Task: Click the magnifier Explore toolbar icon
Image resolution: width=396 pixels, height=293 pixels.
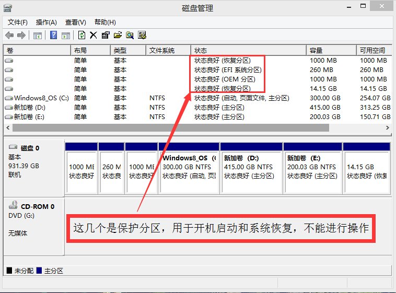Action: [130, 35]
